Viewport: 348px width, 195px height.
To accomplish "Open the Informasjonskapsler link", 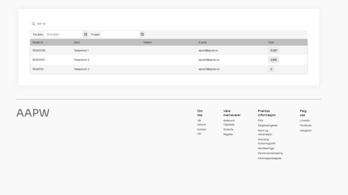I will pos(270,158).
